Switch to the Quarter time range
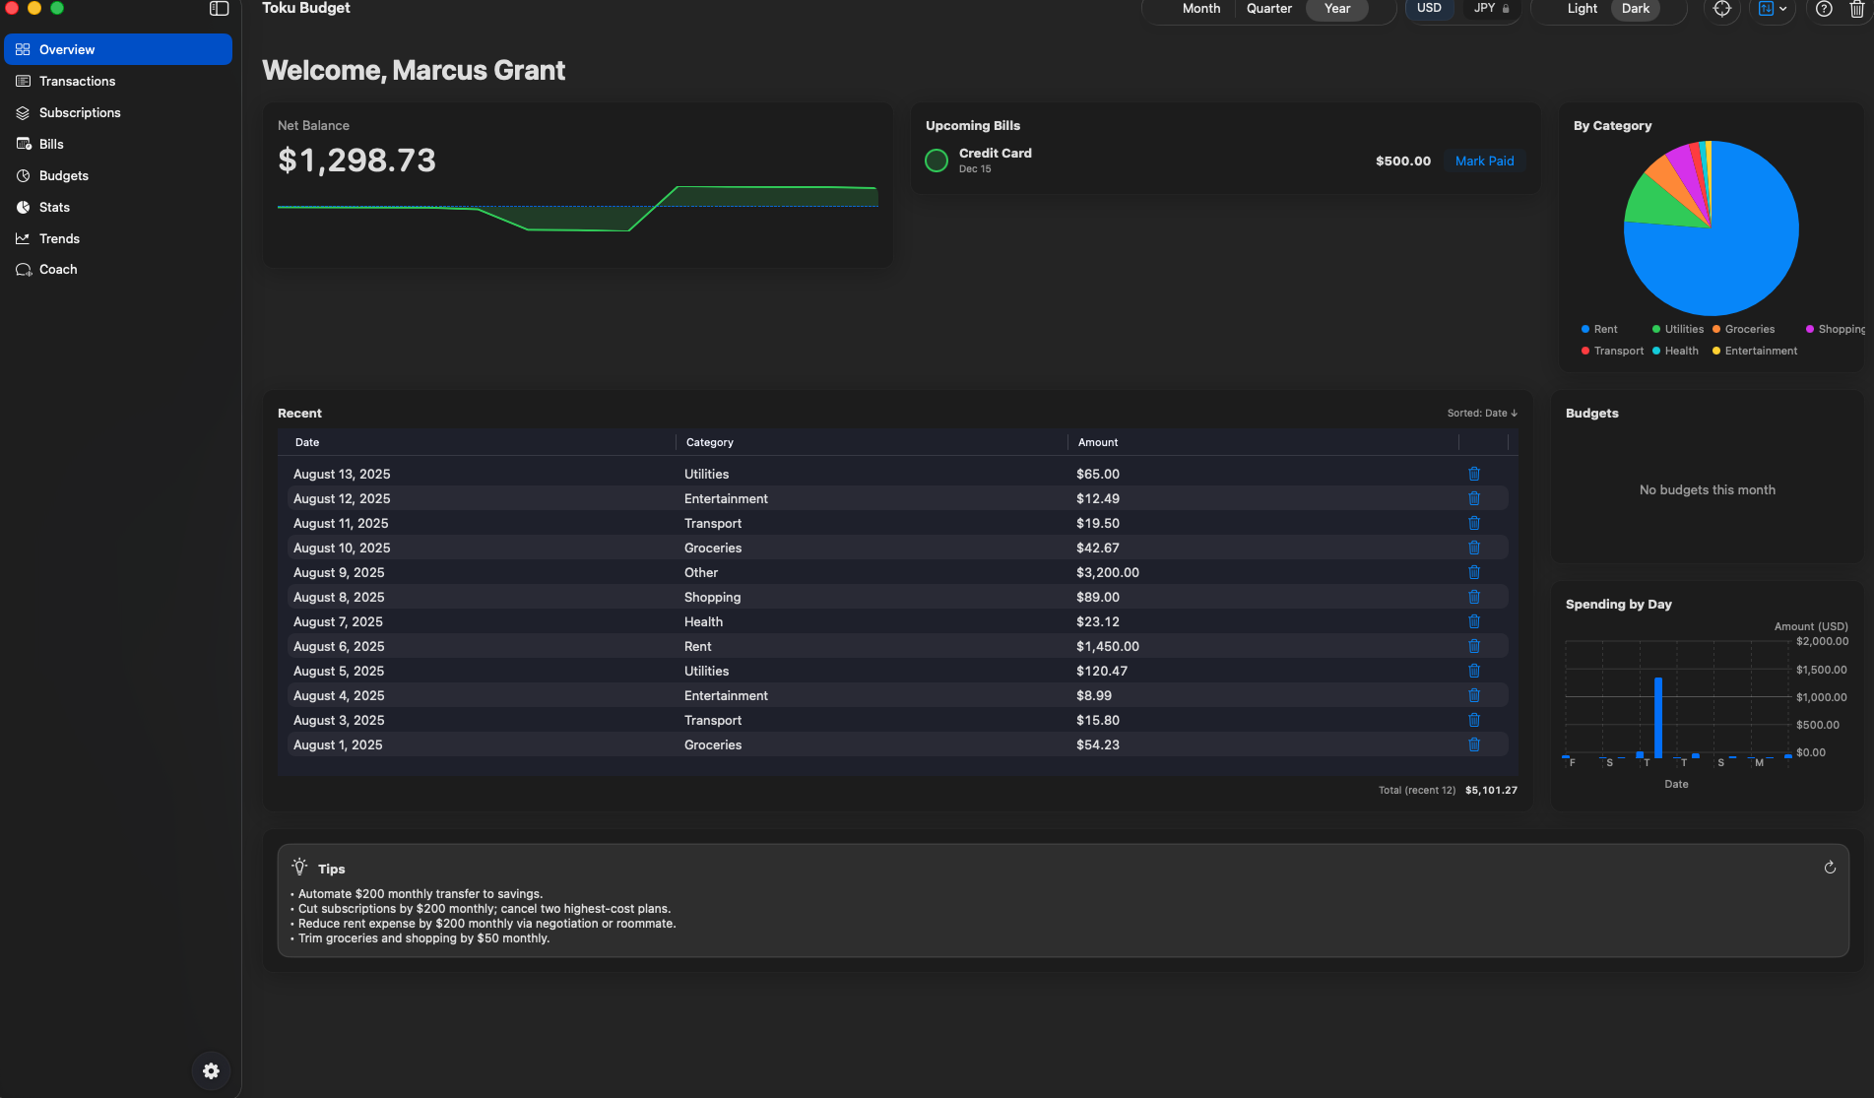Viewport: 1874px width, 1098px height. (1268, 9)
